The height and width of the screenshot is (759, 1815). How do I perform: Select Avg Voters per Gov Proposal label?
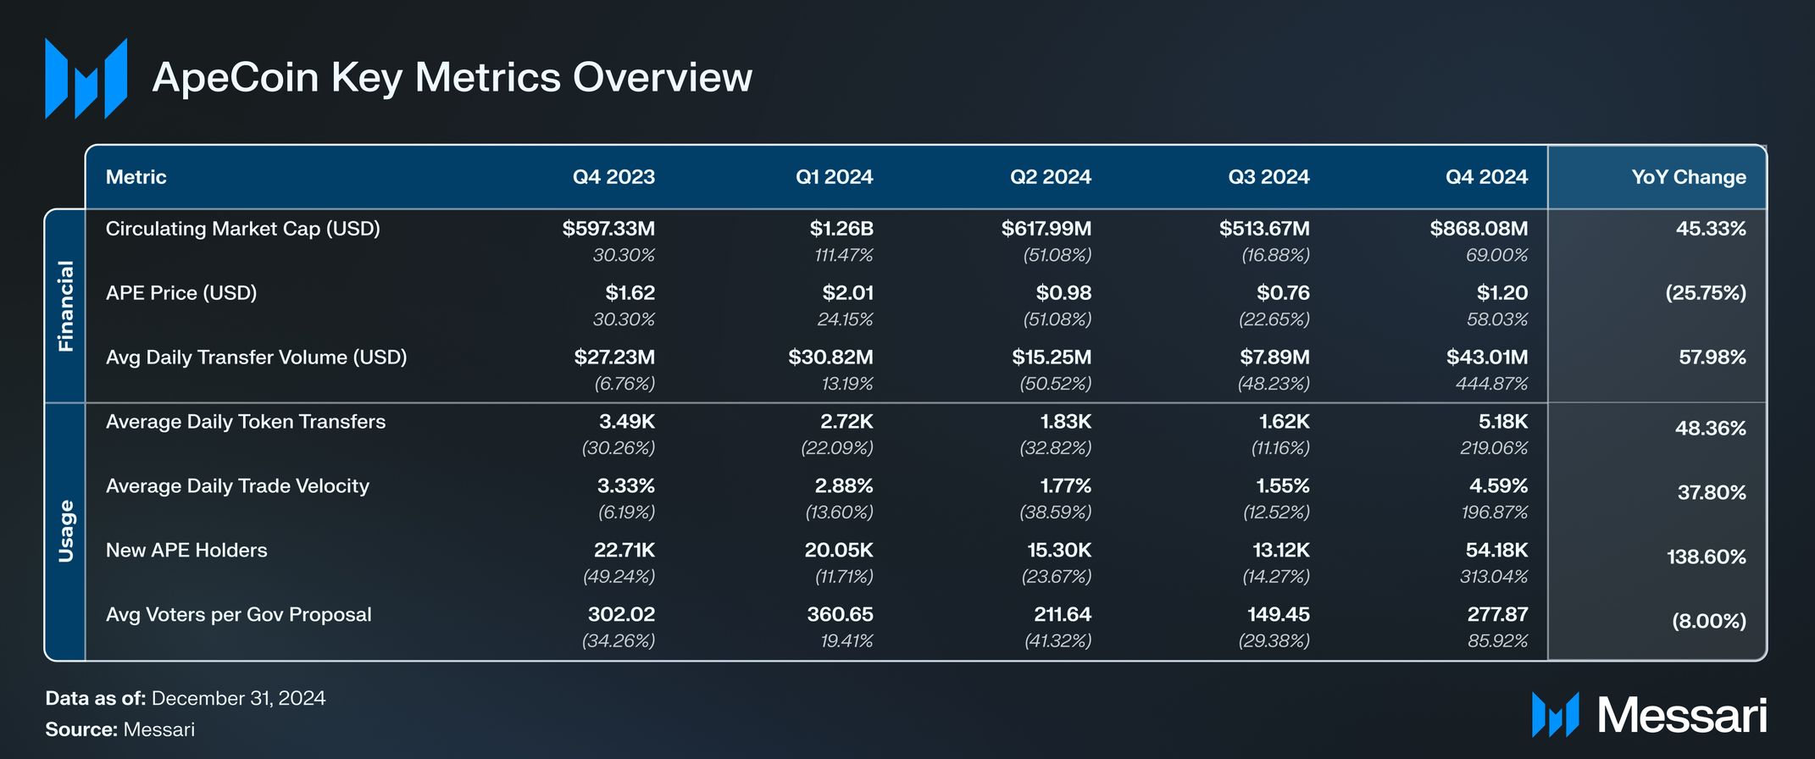[x=238, y=615]
